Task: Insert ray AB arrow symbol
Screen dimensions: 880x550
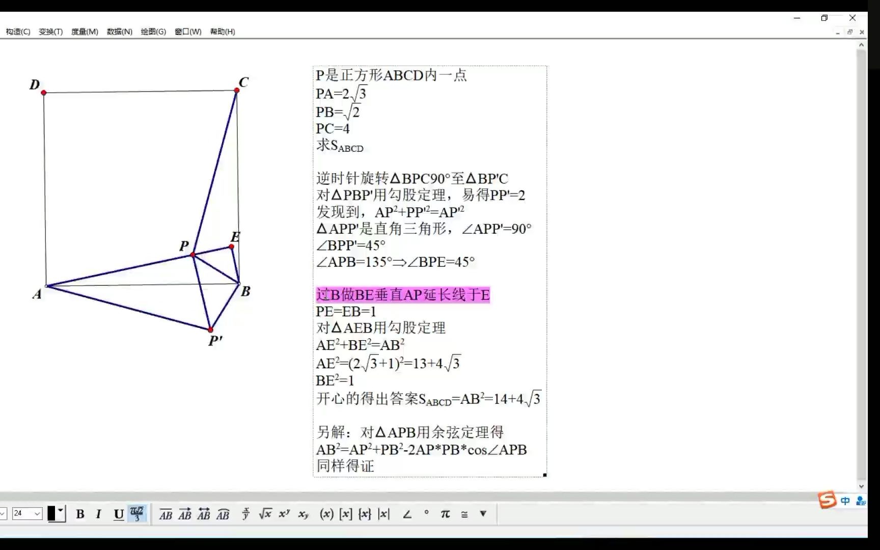Action: [185, 514]
